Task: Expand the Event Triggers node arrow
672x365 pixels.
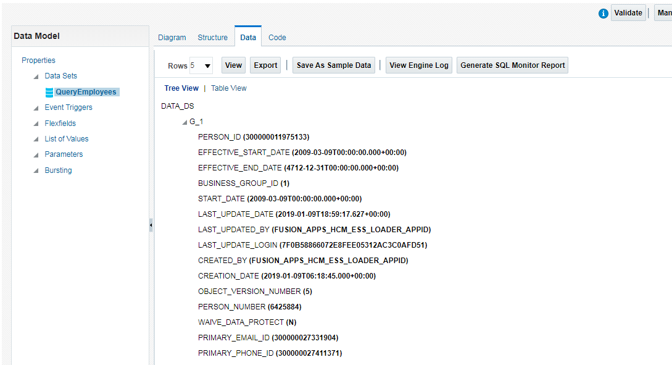Action: click(x=36, y=107)
